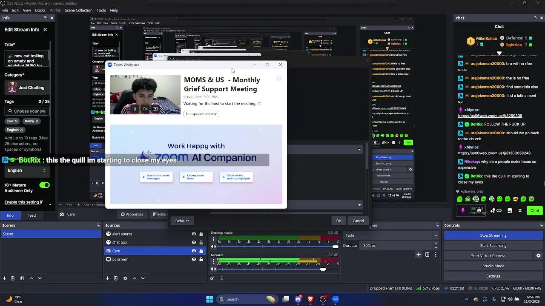Add a new scene with plus icon
The image size is (545, 306).
coord(5,278)
